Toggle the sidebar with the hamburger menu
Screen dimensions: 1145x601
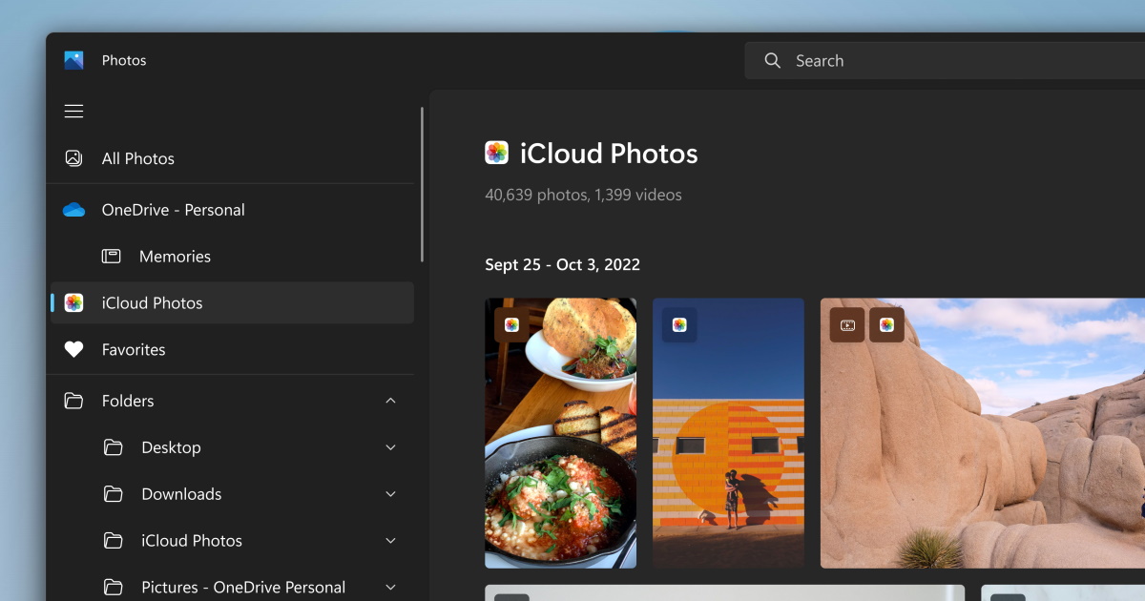point(73,111)
